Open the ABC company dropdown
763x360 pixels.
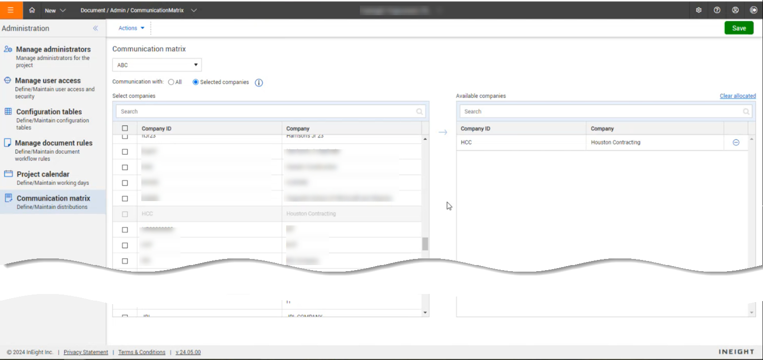[x=157, y=65]
